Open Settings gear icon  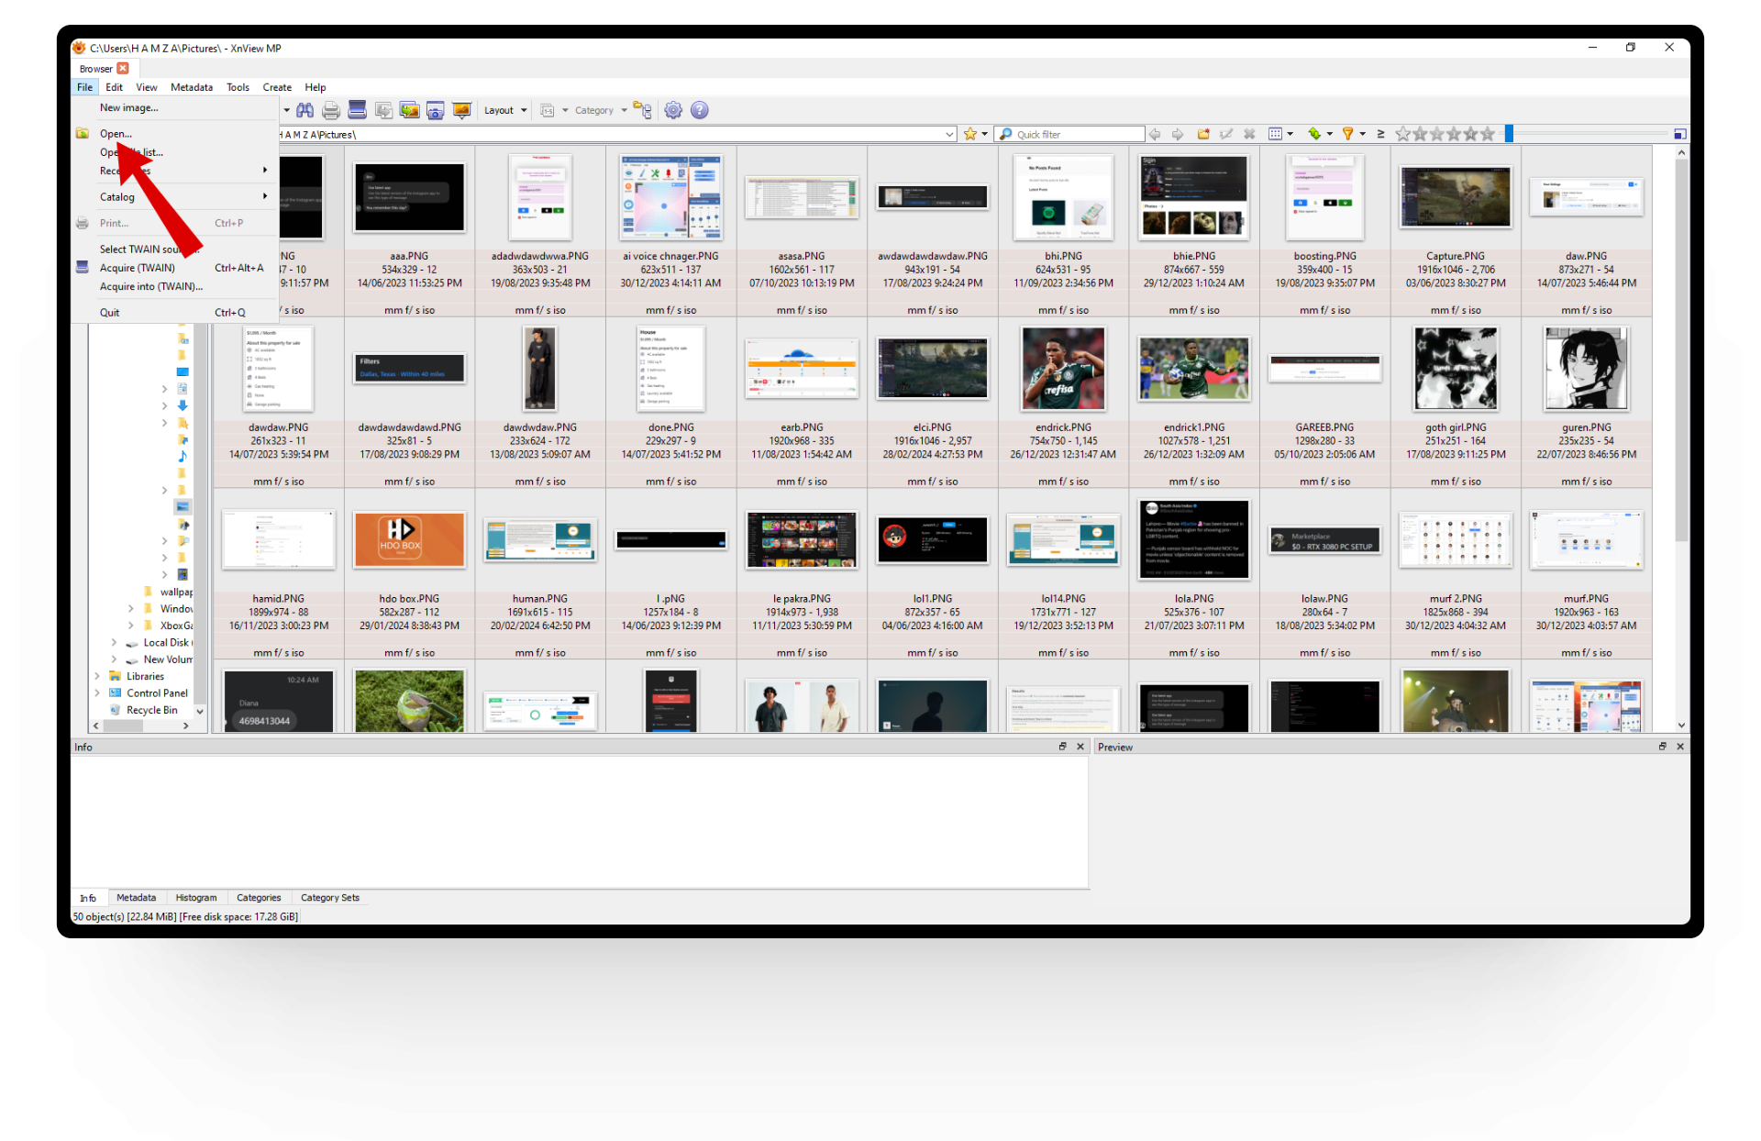(673, 110)
